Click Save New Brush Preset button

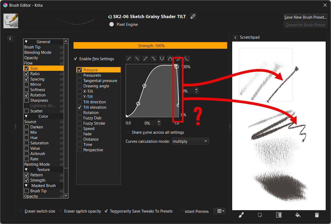click(x=305, y=17)
